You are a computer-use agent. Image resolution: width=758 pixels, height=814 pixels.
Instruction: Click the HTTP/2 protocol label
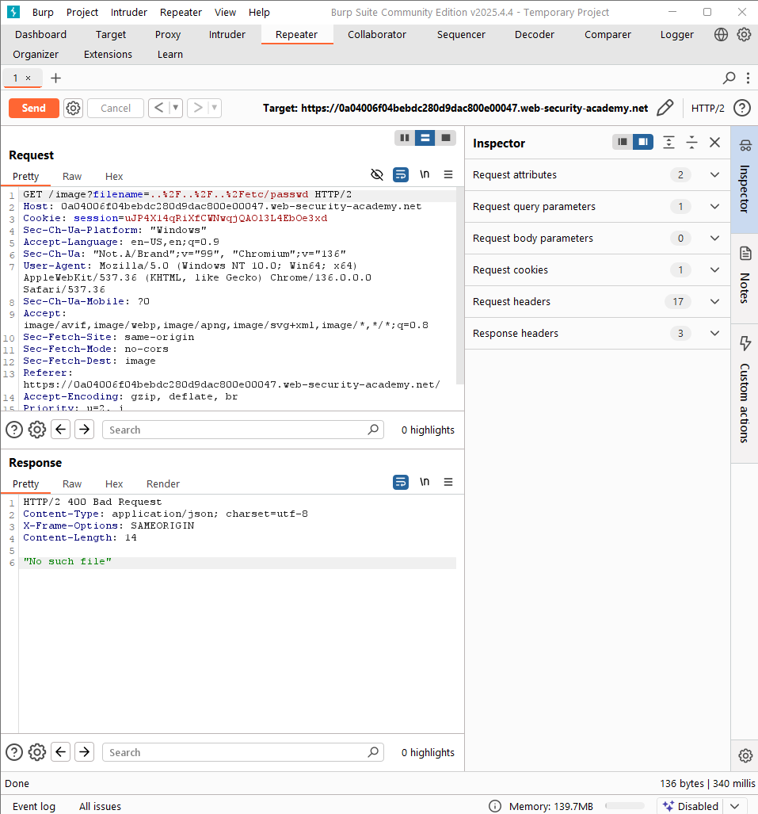click(x=707, y=108)
